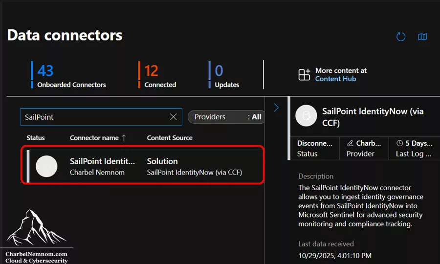Click the Charb... Provider cell

(x=364, y=149)
